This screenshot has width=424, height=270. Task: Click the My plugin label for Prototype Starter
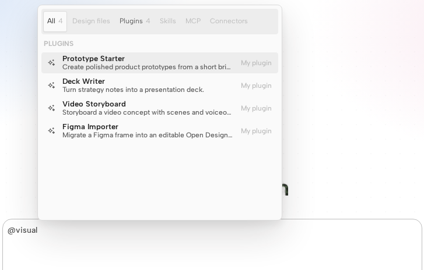coord(256,63)
